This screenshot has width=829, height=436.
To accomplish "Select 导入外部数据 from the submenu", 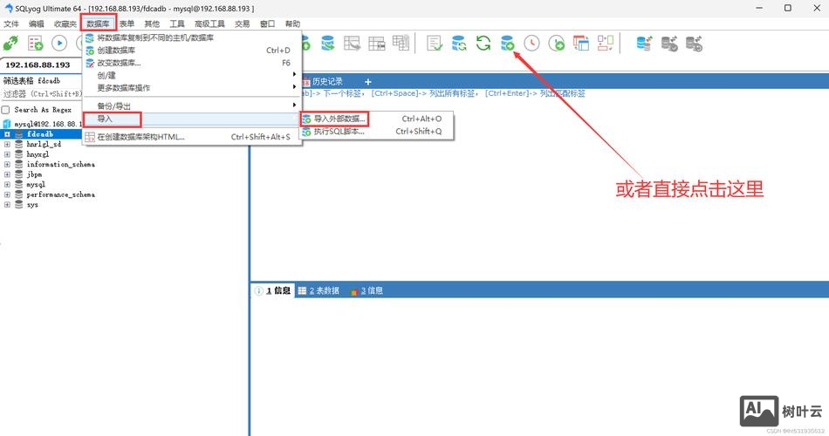I will (x=339, y=119).
